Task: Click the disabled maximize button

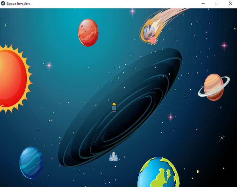Action: pos(216,3)
